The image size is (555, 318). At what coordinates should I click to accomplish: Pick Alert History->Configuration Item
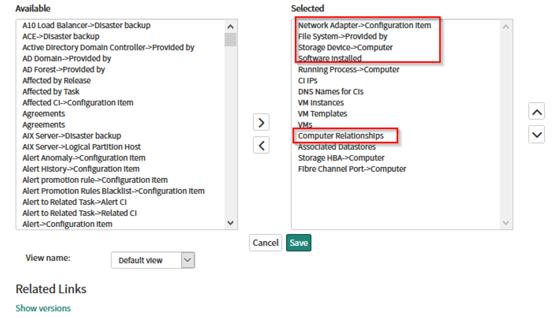click(x=81, y=169)
